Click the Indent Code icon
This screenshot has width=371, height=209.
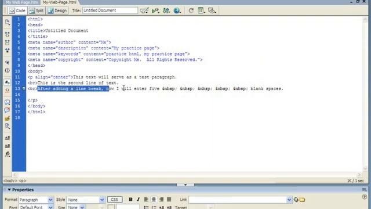point(8,138)
